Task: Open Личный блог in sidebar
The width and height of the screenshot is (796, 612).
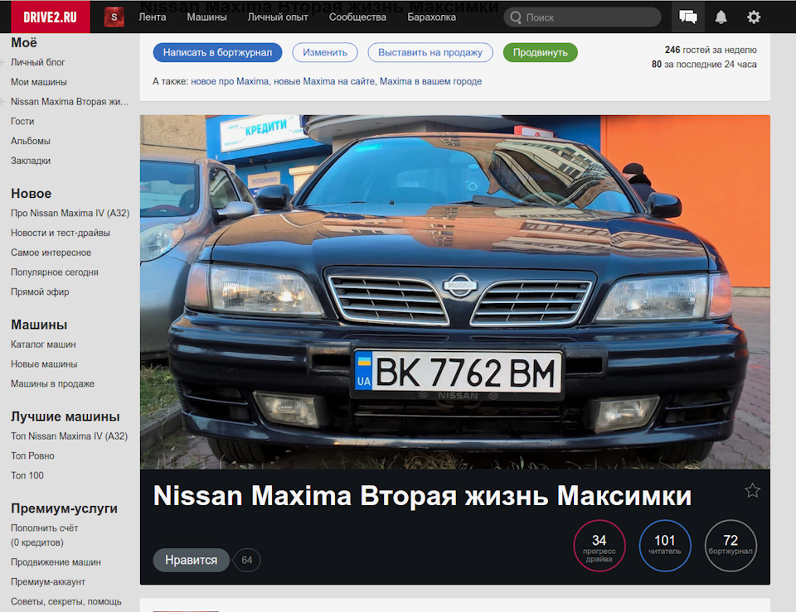Action: (37, 62)
